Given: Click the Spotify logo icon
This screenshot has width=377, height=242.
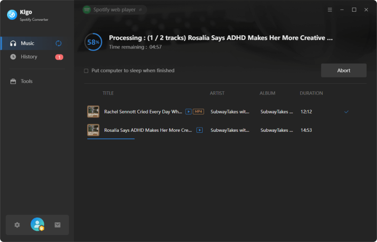Looking at the screenshot, I should (x=87, y=9).
